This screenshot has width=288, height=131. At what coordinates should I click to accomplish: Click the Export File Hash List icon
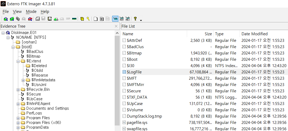pos(101,19)
